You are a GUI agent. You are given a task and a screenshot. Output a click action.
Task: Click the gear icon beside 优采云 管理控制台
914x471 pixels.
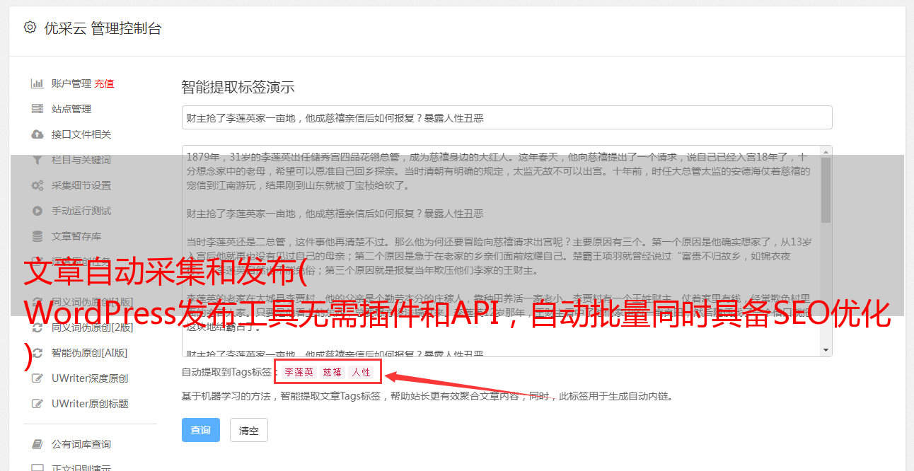(x=30, y=28)
